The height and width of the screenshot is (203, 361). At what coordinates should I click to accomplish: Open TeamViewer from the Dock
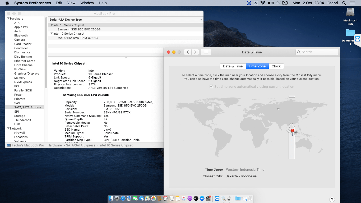click(x=217, y=199)
